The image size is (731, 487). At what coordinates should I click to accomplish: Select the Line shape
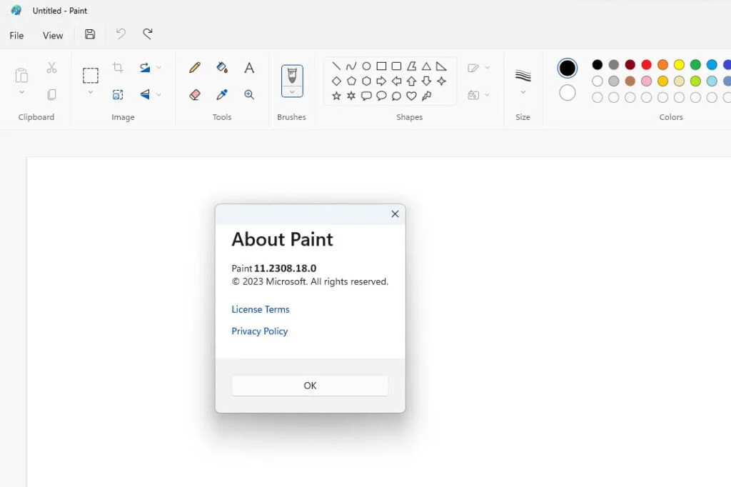tap(336, 66)
